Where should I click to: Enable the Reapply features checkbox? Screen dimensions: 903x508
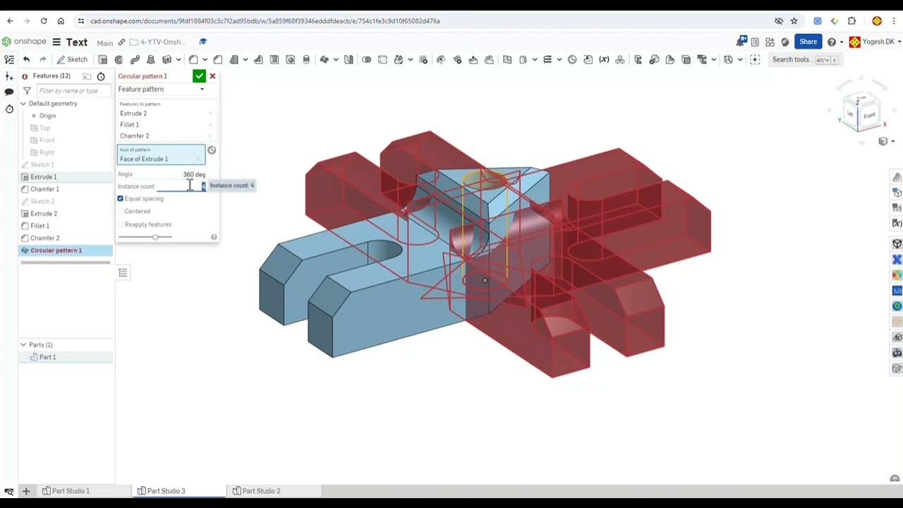click(x=120, y=224)
